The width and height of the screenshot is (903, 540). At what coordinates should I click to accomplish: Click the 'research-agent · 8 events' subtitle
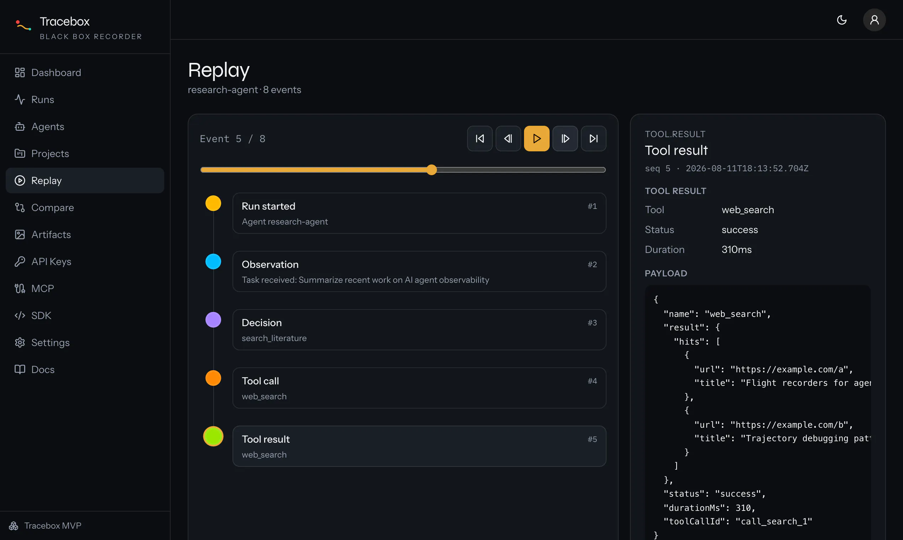pos(244,90)
